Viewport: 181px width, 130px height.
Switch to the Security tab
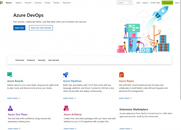41,60
